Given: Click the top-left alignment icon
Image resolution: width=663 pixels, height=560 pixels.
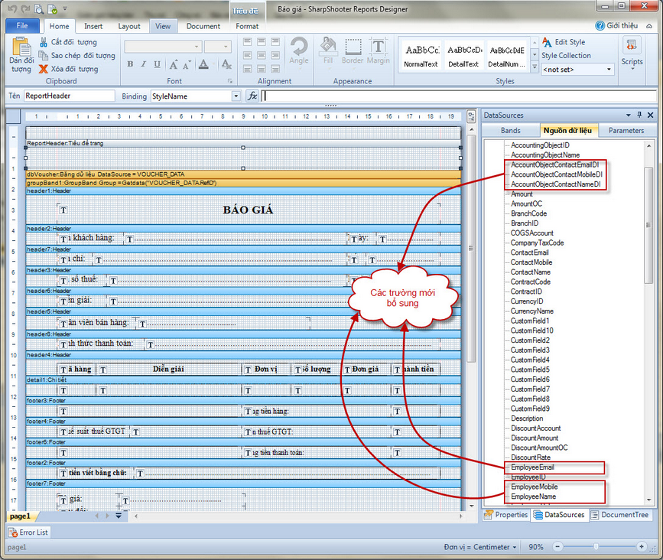Looking at the screenshot, I should 248,42.
